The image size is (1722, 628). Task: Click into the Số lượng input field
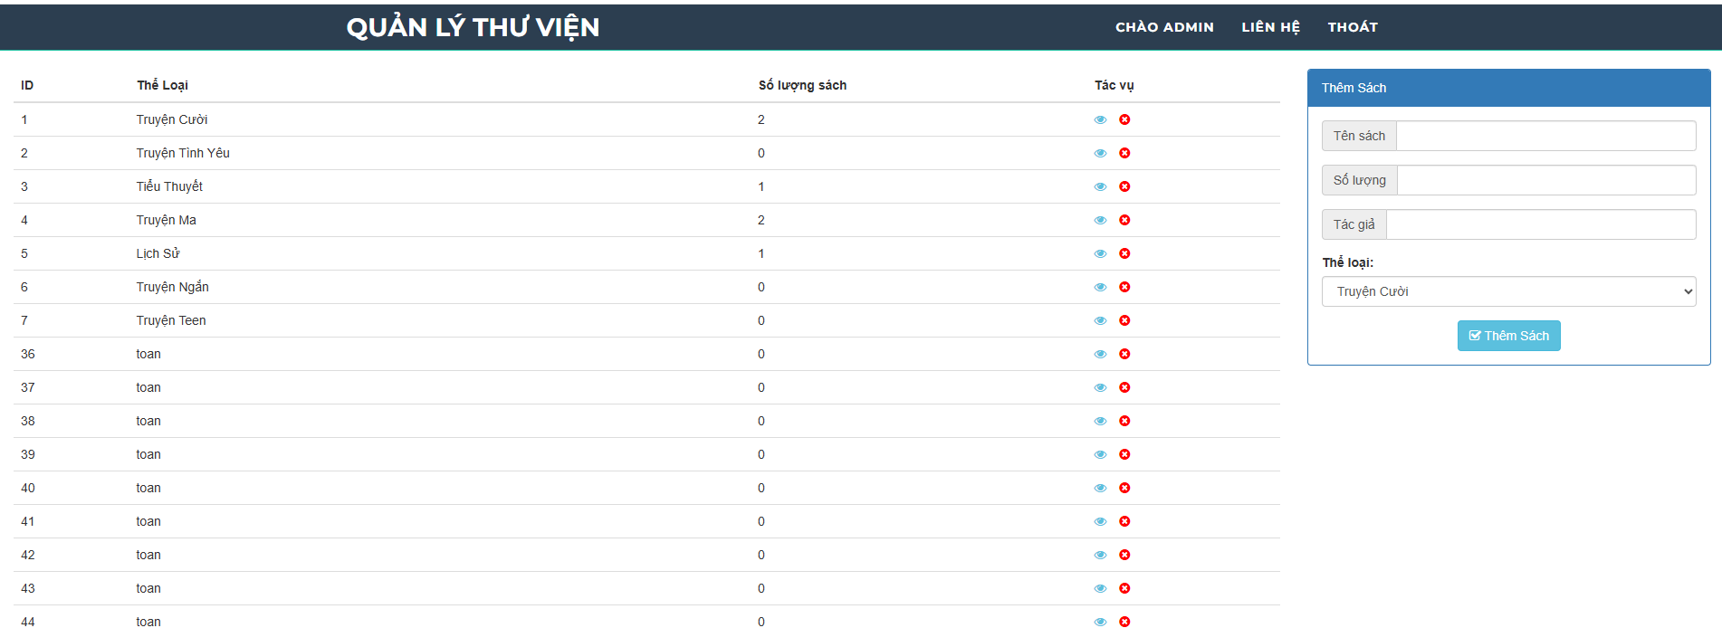click(x=1545, y=180)
